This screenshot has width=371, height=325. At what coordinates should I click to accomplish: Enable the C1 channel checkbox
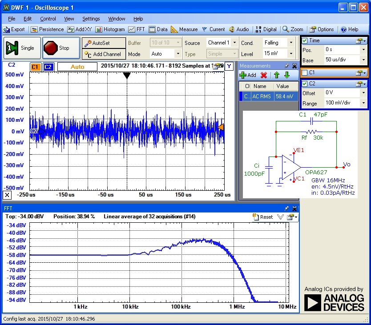(x=305, y=72)
